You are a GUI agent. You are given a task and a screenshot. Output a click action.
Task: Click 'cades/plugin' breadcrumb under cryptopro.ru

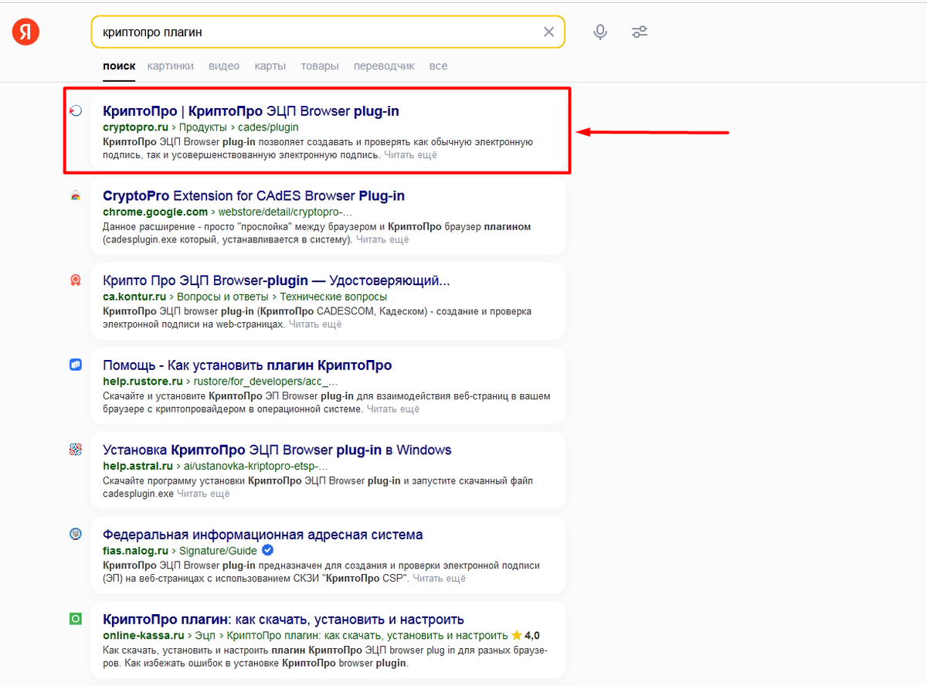(x=267, y=127)
